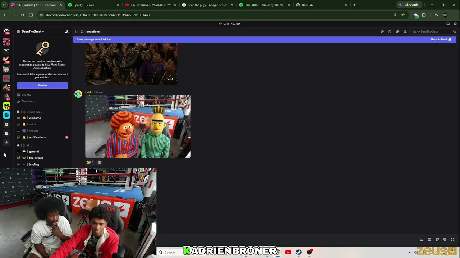Open the Chrome profile avatar
This screenshot has height=258, width=460.
click(x=446, y=15)
